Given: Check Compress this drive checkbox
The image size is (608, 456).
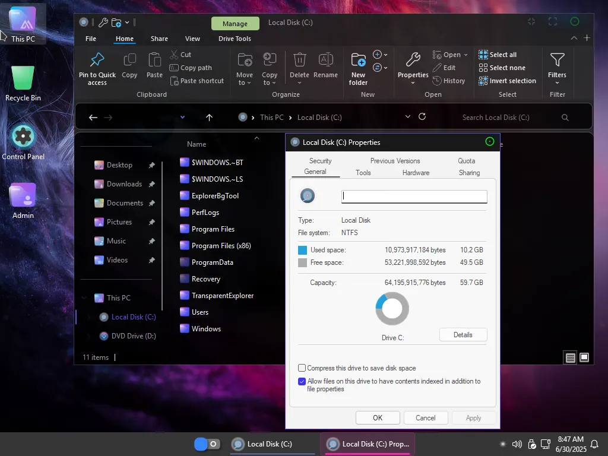Looking at the screenshot, I should [302, 368].
